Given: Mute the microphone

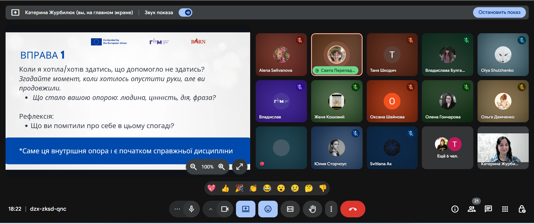Looking at the screenshot, I should tap(191, 209).
